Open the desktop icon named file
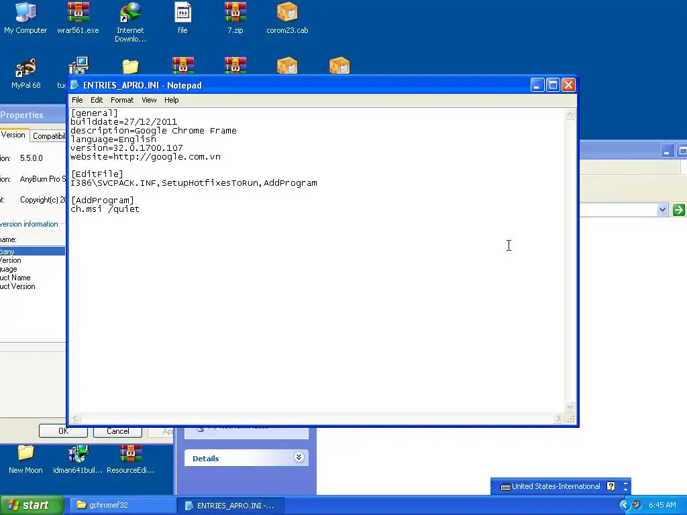Viewport: 687px width, 515px height. coord(182,18)
